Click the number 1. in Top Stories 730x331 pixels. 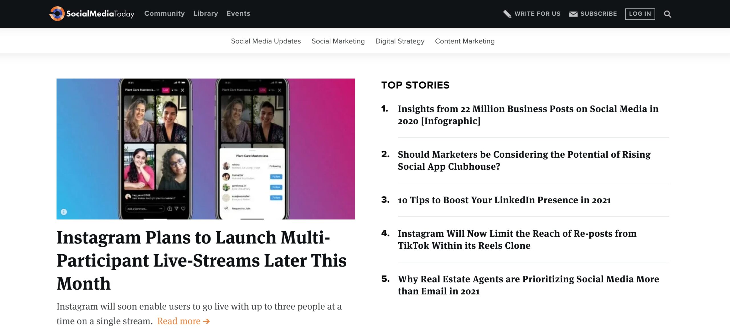click(x=385, y=109)
